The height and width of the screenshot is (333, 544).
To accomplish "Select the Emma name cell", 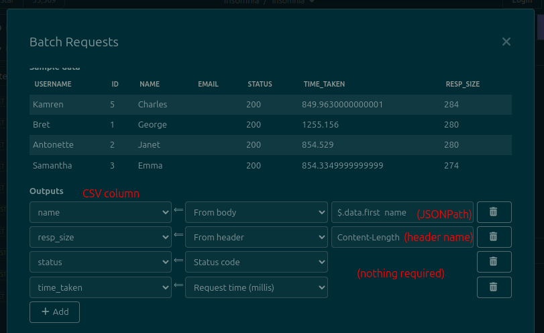I will pos(150,166).
